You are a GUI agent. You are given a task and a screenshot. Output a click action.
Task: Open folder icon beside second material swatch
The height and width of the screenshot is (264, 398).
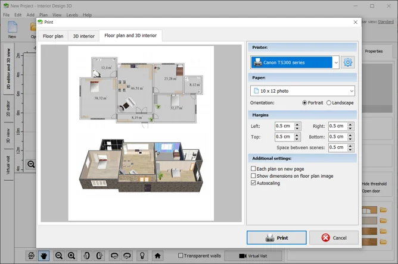point(383,221)
